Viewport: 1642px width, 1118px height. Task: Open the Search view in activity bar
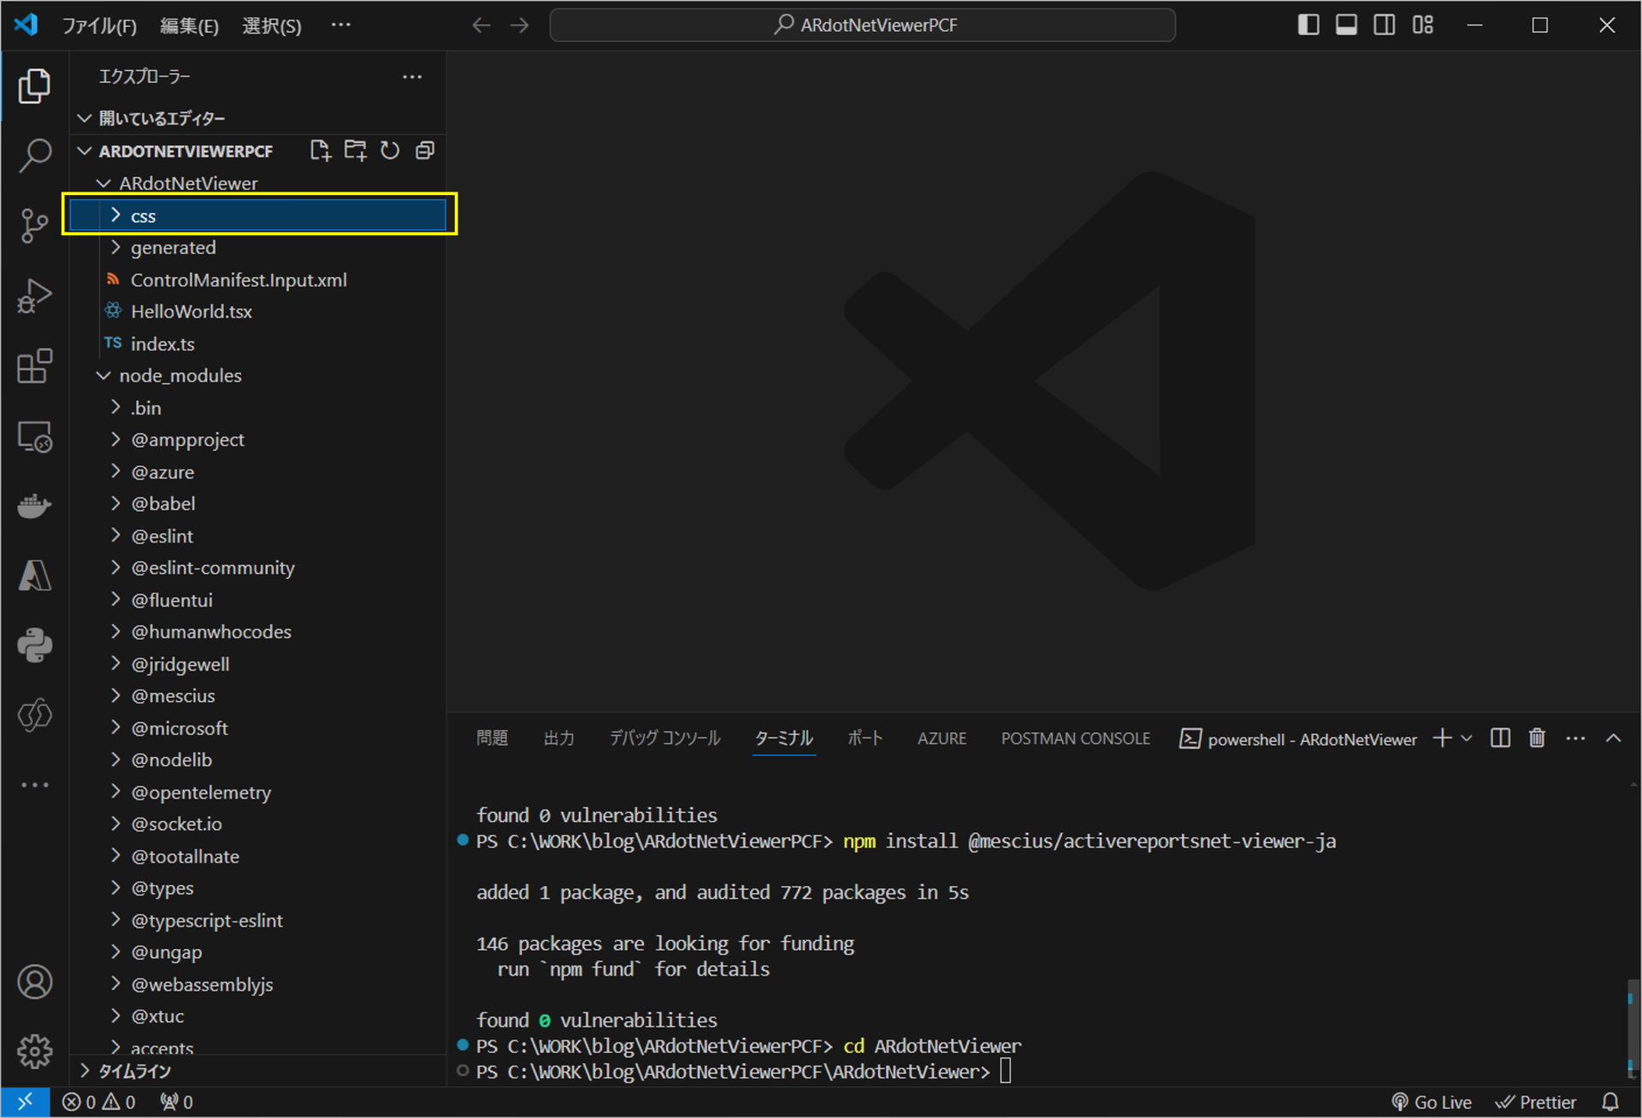click(x=34, y=156)
